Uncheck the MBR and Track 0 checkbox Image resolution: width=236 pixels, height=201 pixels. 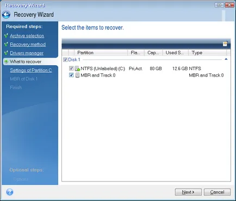71,75
